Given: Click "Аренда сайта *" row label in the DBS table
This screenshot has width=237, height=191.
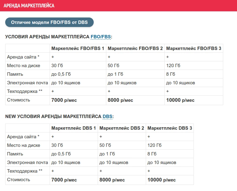Looking at the screenshot, I should point(23,137).
